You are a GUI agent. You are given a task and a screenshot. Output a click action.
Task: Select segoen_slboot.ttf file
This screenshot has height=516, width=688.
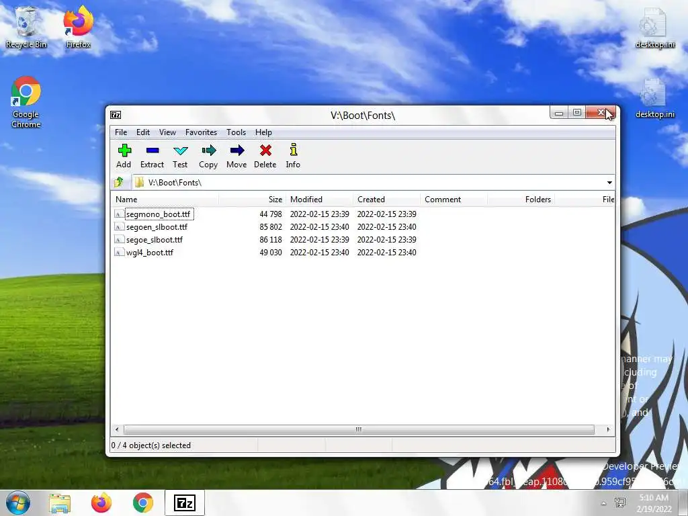click(157, 227)
